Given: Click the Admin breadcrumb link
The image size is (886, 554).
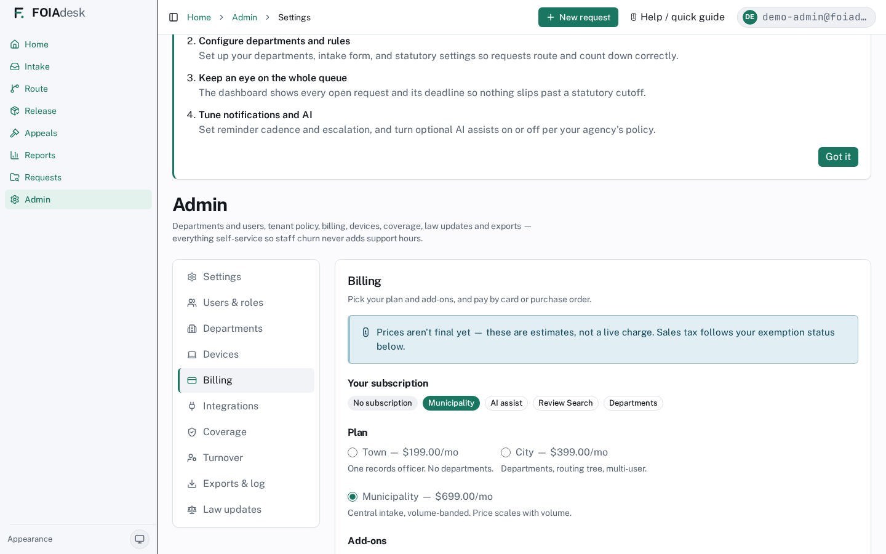Looking at the screenshot, I should [244, 17].
